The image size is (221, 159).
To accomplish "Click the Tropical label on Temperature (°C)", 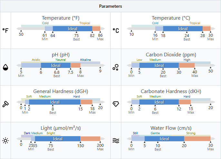I will pos(195,23).
